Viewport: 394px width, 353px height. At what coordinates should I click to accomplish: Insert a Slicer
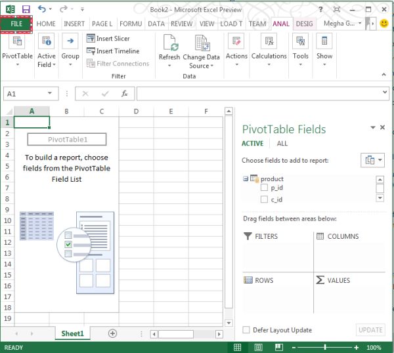tap(108, 39)
